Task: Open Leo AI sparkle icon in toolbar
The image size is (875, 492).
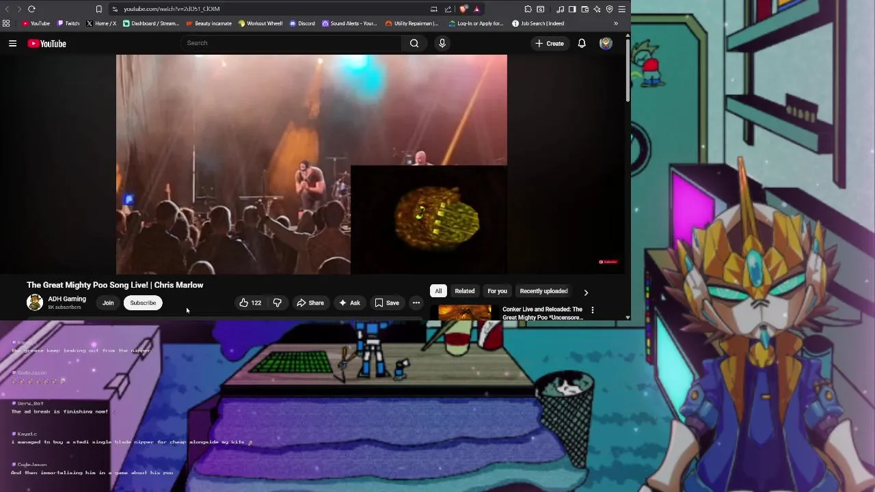Action: tap(597, 9)
